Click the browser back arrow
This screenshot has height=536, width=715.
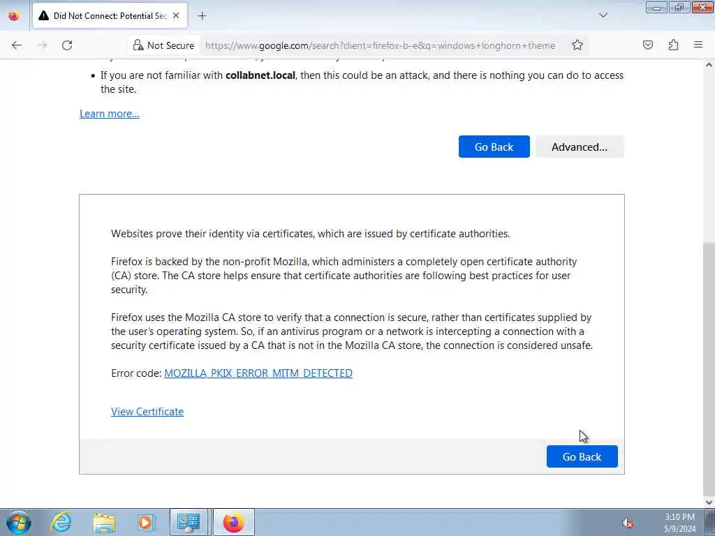point(17,45)
